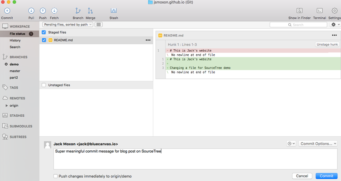Select History in the Workspace sidebar
This screenshot has height=181, width=341.
pyautogui.click(x=15, y=40)
